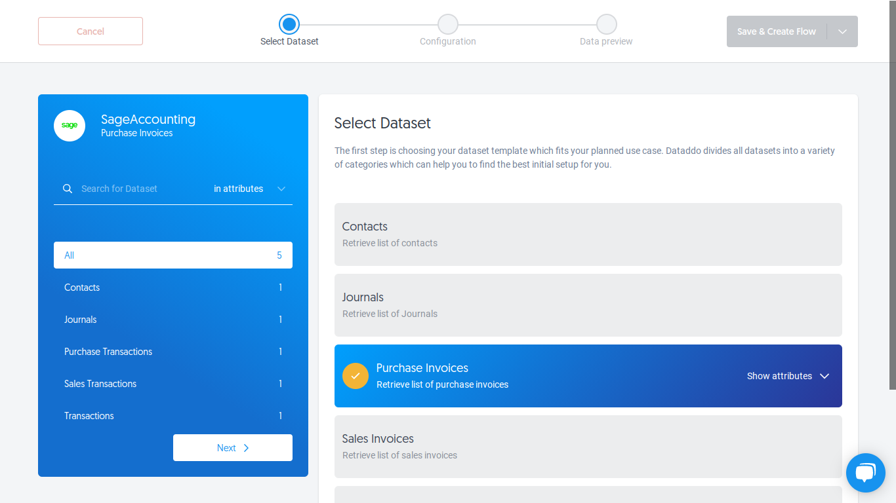Select the Contacts dataset card
896x503 pixels.
[588, 234]
